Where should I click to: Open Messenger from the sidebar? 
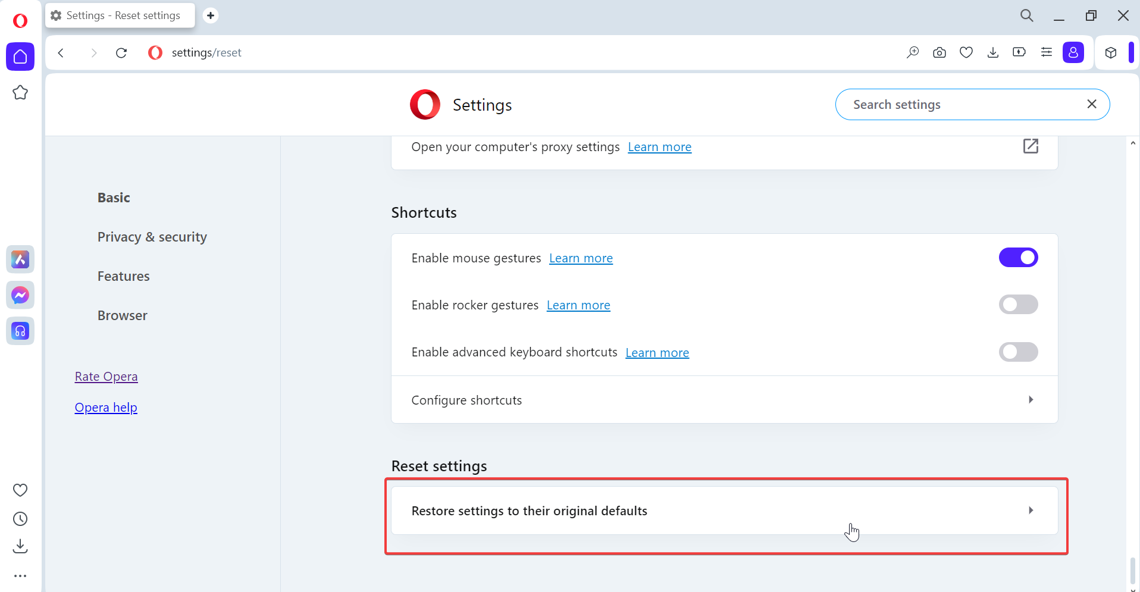coord(20,295)
